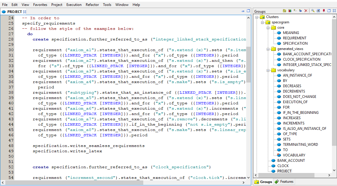Collapse the specogram cluster node
The height and width of the screenshot is (186, 337).
262,22
